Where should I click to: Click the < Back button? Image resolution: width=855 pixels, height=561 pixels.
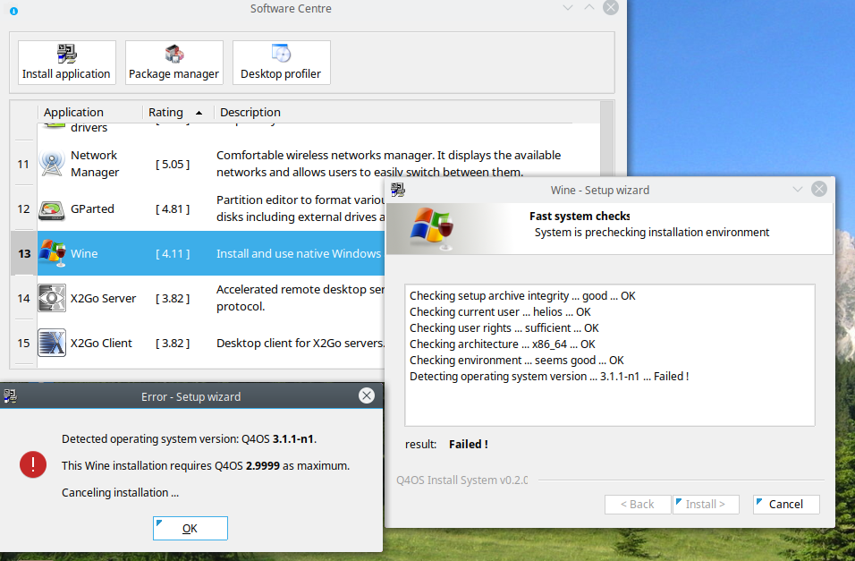638,505
